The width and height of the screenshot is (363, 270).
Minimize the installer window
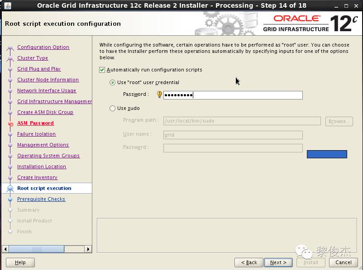pos(336,6)
